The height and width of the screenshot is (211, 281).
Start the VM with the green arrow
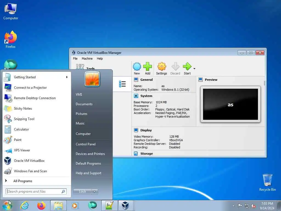(187, 66)
